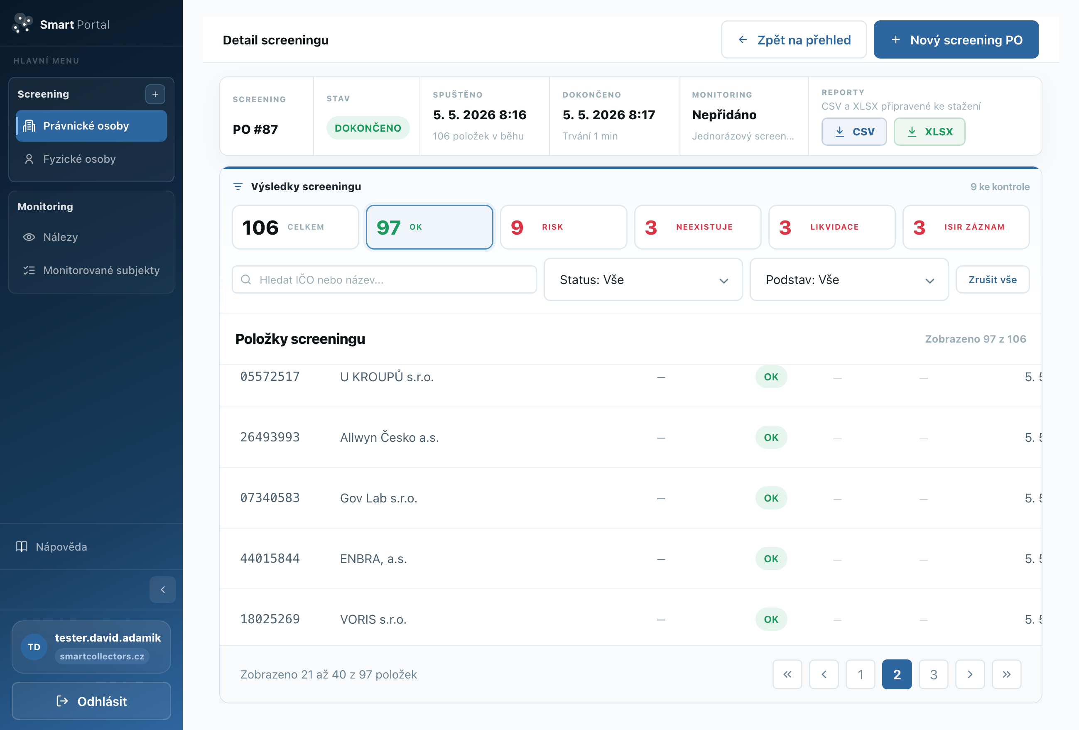Click IČO 26493993
Screen dimensions: 1079x730
pyautogui.click(x=270, y=437)
